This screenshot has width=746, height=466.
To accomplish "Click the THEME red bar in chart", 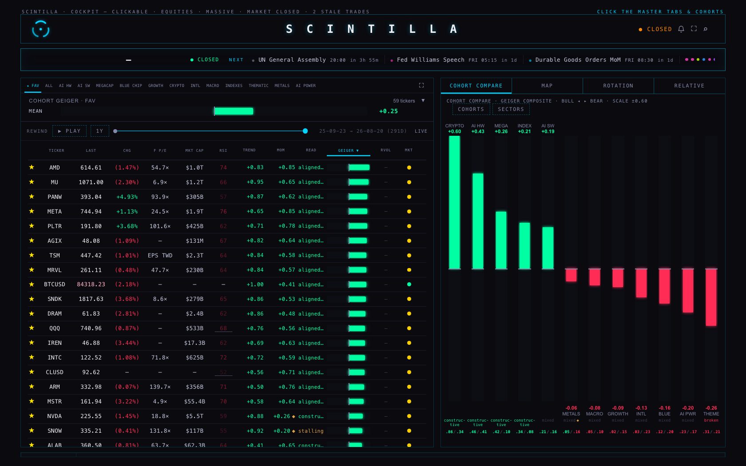I will (x=711, y=297).
